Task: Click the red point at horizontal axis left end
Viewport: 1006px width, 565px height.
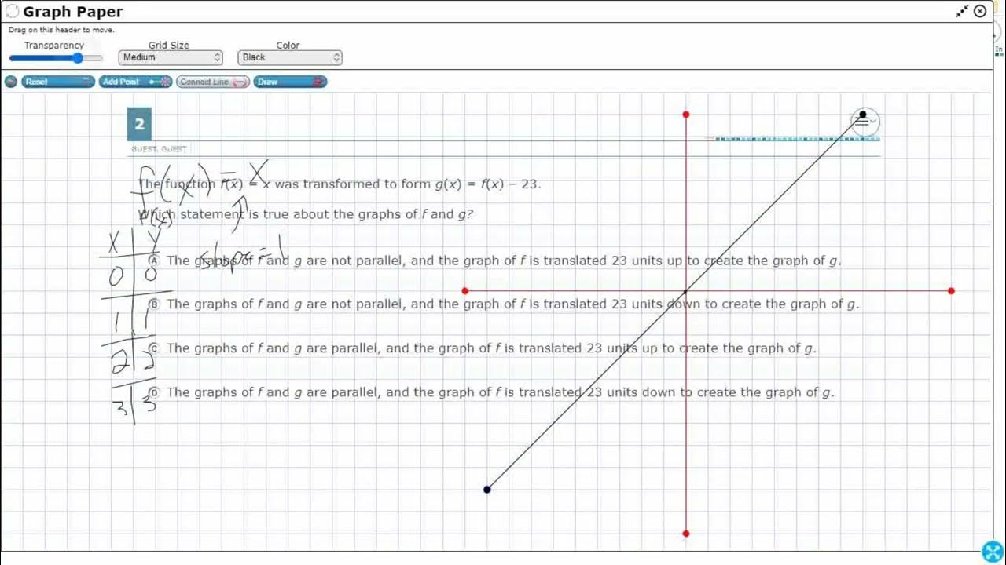Action: coord(465,291)
